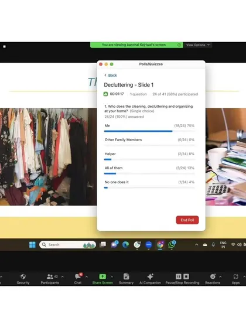Click the OneDrive cloud tray icon
The image size is (246, 328).
[x=205, y=245]
